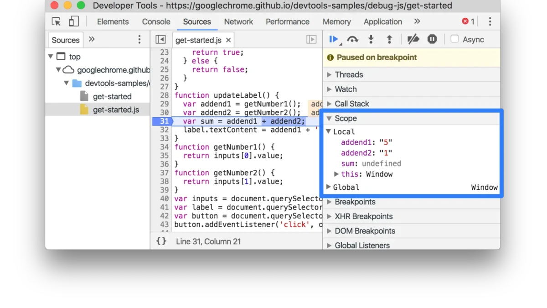Viewport: 547px width, 308px height.
Task: Close the get-started.js editor tab
Action: [228, 40]
